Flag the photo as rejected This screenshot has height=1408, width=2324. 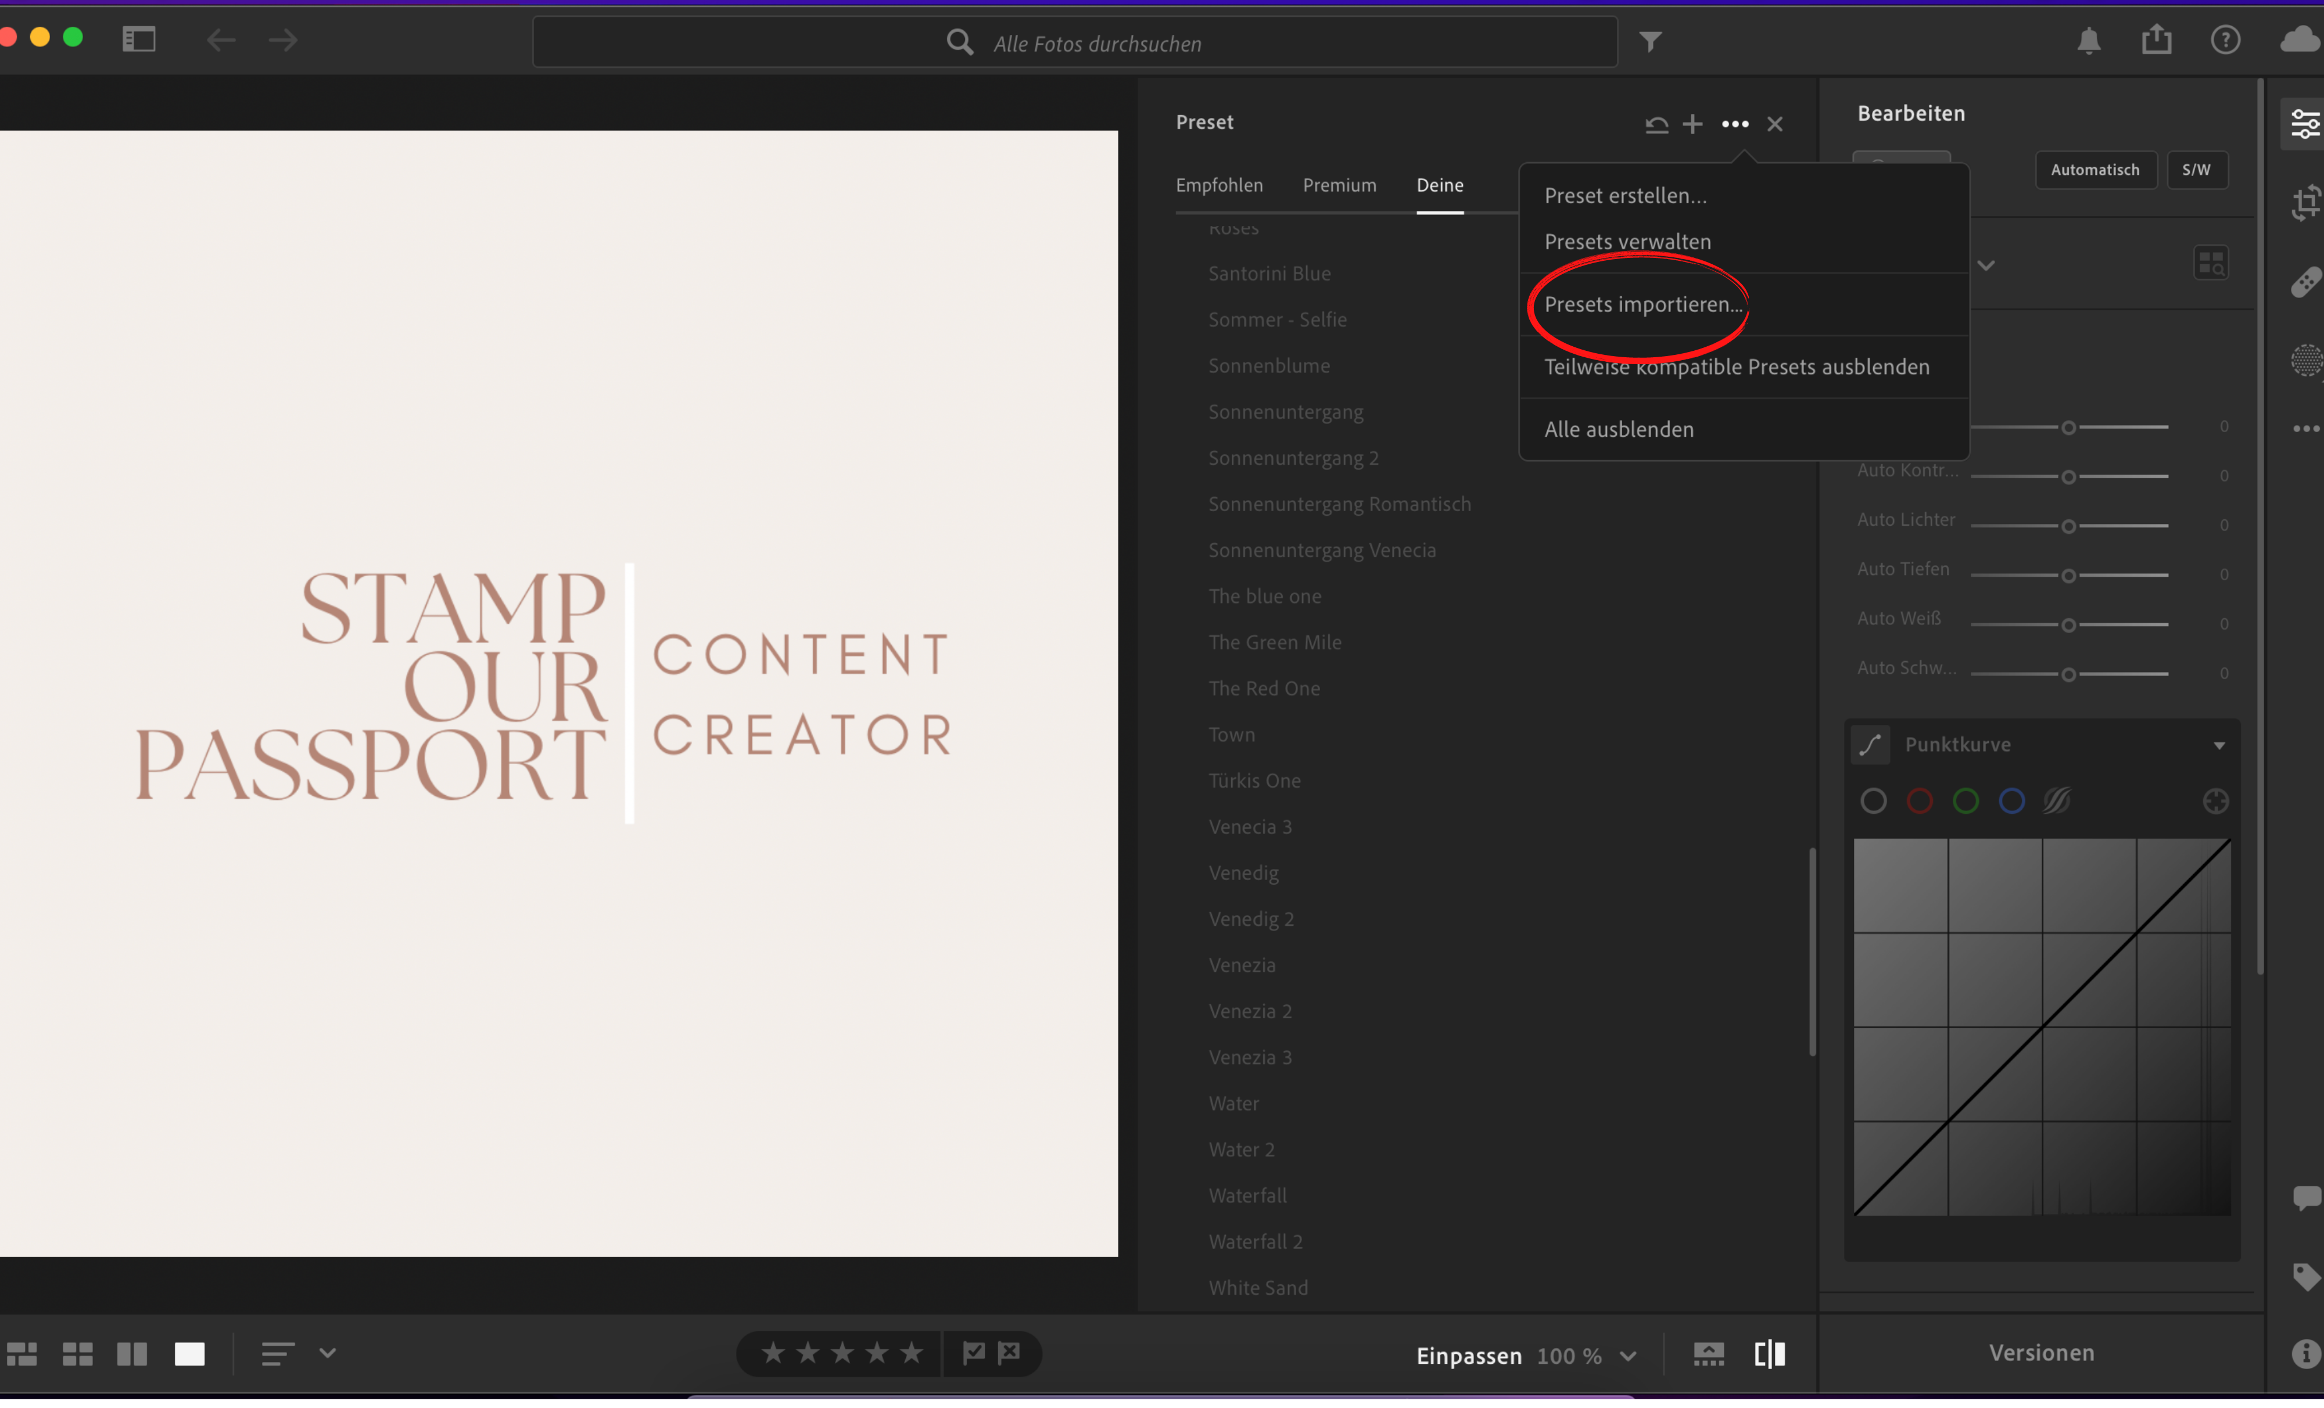[1009, 1353]
